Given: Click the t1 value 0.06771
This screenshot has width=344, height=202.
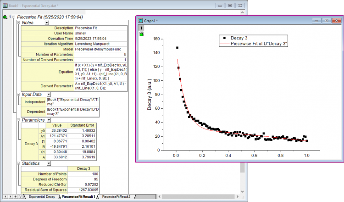Looking at the screenshot, I should point(57,141).
